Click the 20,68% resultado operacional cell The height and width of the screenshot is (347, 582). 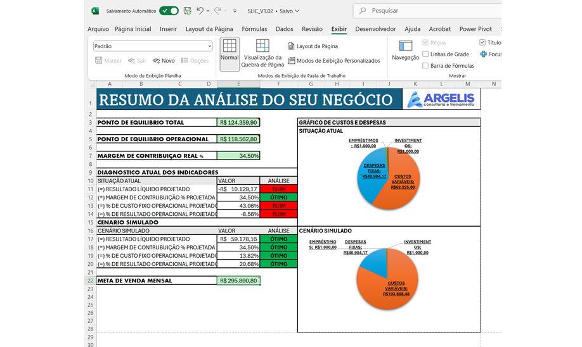(x=238, y=264)
